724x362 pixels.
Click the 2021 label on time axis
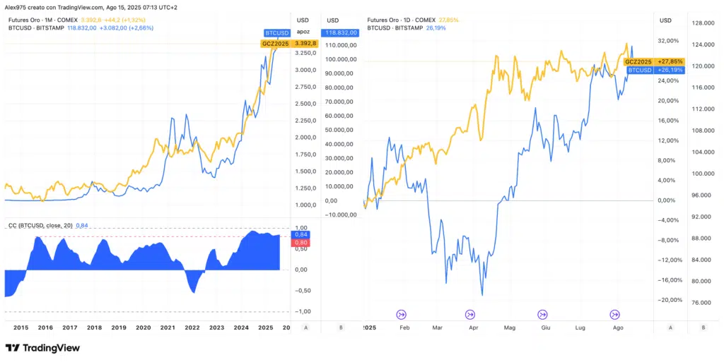(x=168, y=327)
